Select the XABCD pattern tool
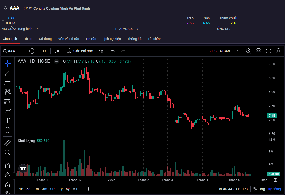Image resolution: width=285 pixels, height=195 pixels. tap(7, 92)
